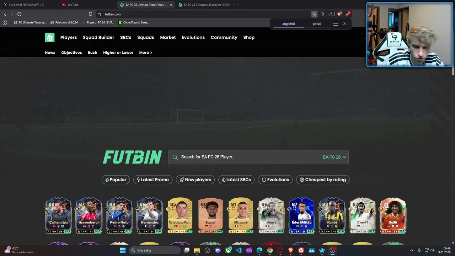Image resolution: width=455 pixels, height=256 pixels.
Task: Open the Mbappé player card
Action: click(241, 215)
